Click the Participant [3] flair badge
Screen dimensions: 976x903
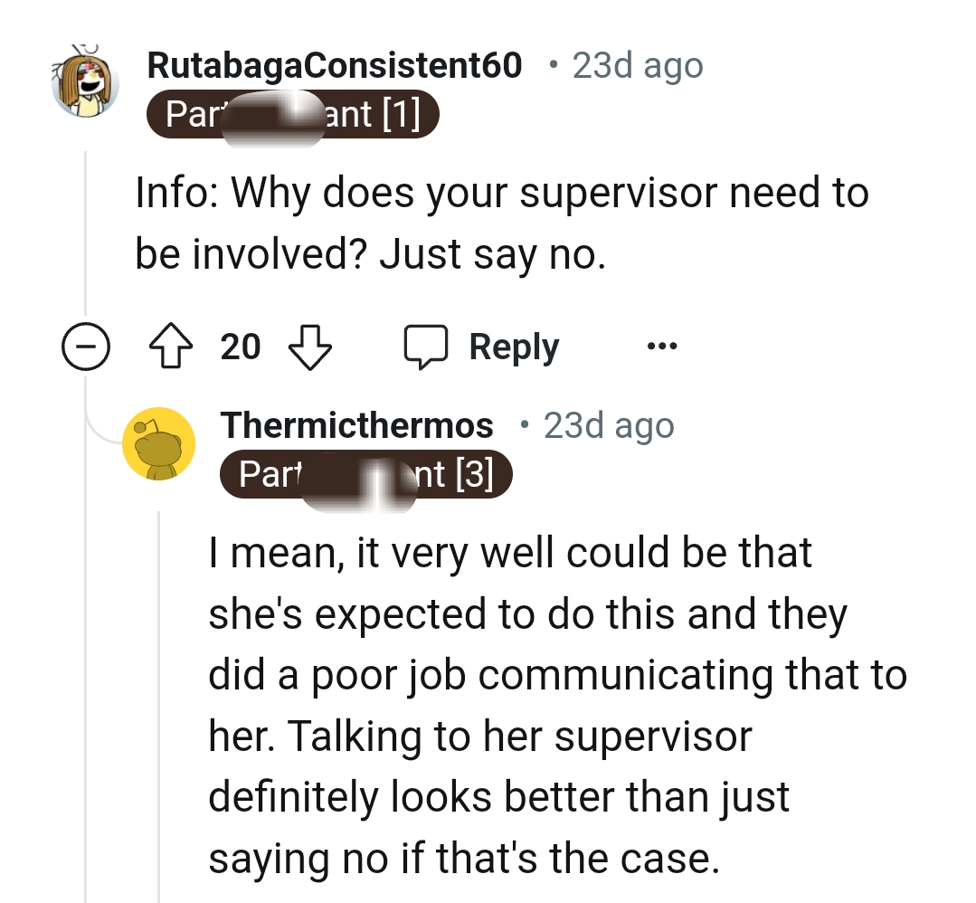click(x=365, y=473)
